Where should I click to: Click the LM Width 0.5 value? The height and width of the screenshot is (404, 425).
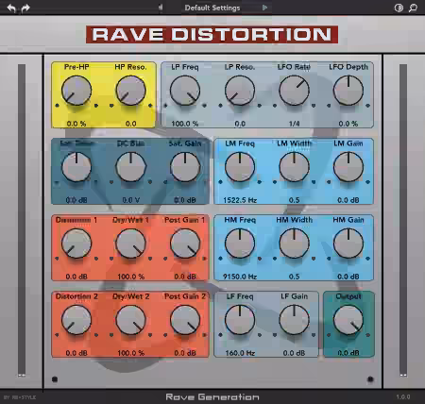click(294, 200)
